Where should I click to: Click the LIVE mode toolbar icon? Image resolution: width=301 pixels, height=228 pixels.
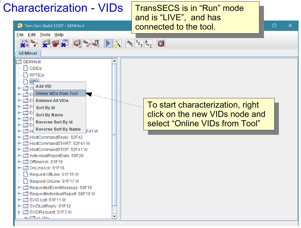161,43
